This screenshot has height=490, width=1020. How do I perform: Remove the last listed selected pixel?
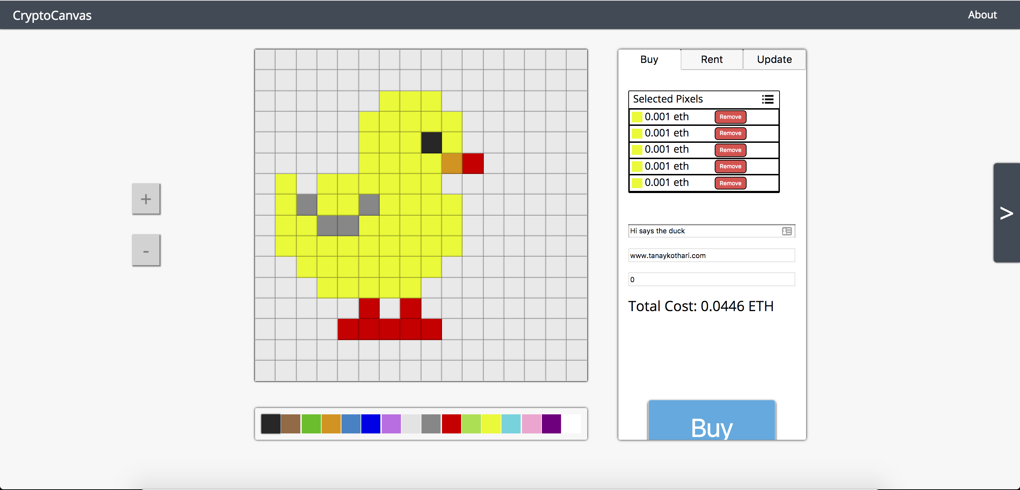[730, 183]
